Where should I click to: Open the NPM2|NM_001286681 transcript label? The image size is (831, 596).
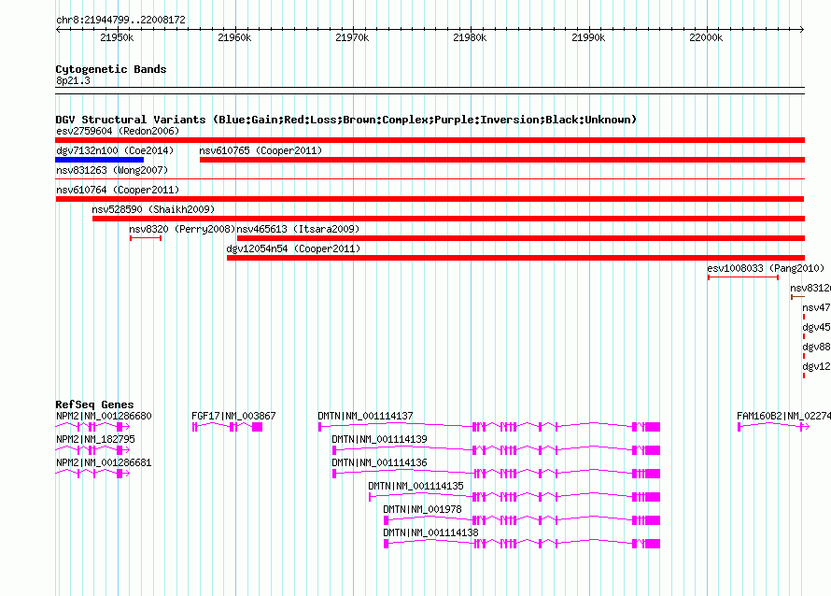point(104,463)
